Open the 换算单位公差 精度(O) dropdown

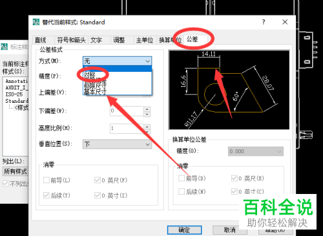[x=256, y=151]
